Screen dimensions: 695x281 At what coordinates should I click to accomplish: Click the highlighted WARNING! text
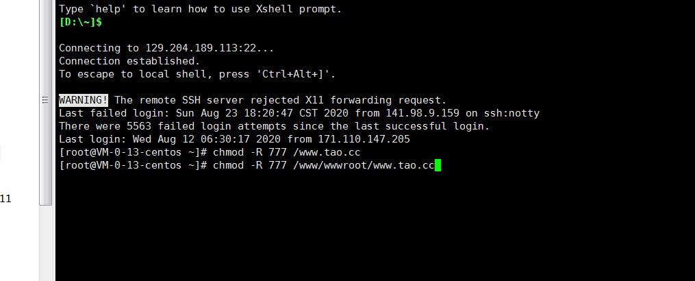[x=84, y=100]
